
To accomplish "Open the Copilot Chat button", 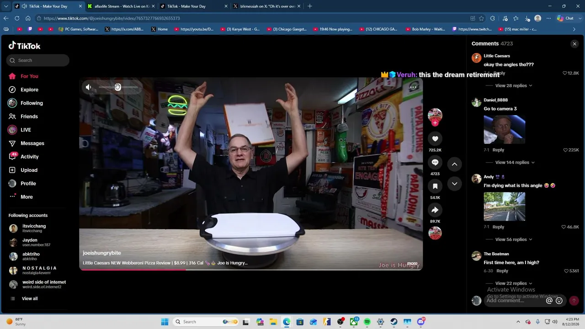I will click(565, 18).
